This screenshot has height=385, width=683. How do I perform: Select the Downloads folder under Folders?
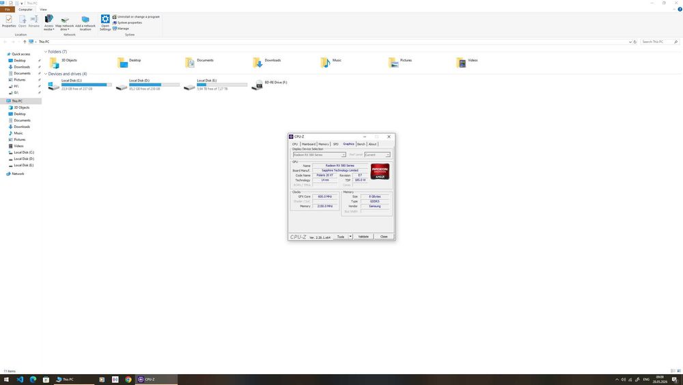point(266,63)
